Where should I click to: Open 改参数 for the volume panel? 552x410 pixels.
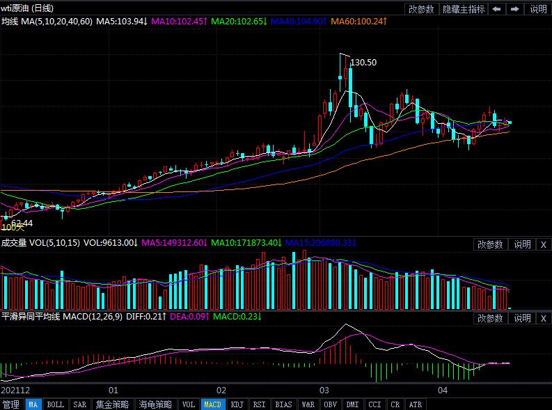pos(490,244)
